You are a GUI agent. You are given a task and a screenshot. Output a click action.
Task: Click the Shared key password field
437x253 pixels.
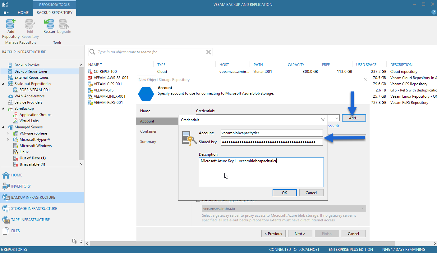click(x=272, y=142)
